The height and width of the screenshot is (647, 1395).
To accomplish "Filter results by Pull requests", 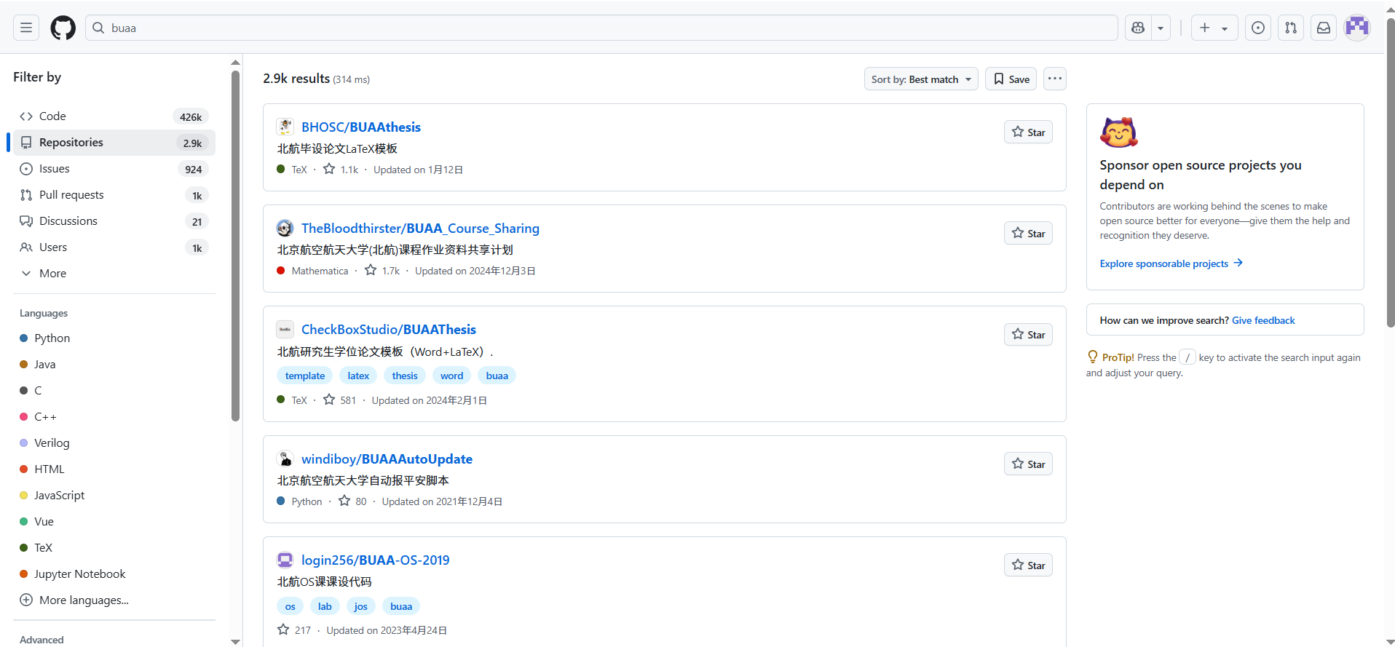I will [114, 195].
